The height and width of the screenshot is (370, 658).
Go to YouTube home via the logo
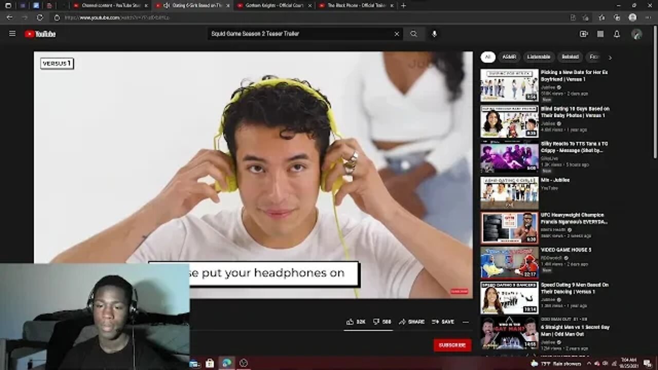point(40,34)
